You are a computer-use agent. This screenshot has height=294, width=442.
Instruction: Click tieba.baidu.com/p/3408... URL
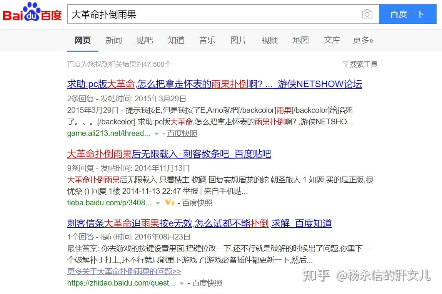click(x=109, y=203)
